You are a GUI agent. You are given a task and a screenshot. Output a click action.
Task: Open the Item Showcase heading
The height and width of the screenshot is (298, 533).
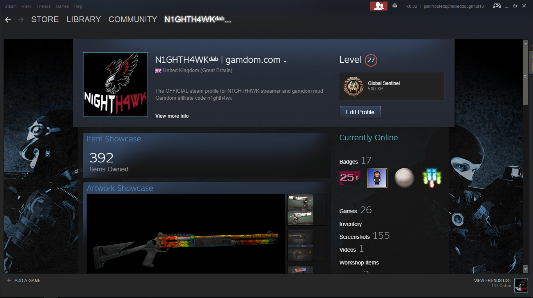coord(114,139)
